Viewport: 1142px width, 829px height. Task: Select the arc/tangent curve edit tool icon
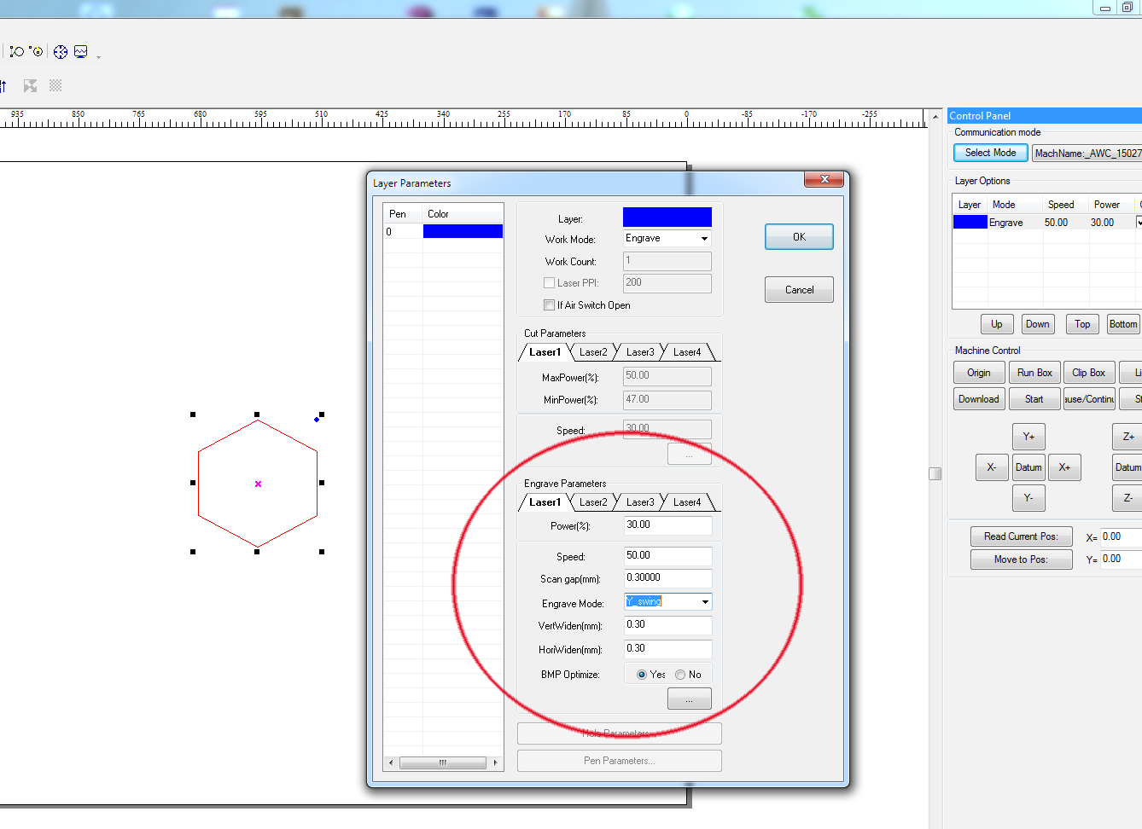[16, 52]
